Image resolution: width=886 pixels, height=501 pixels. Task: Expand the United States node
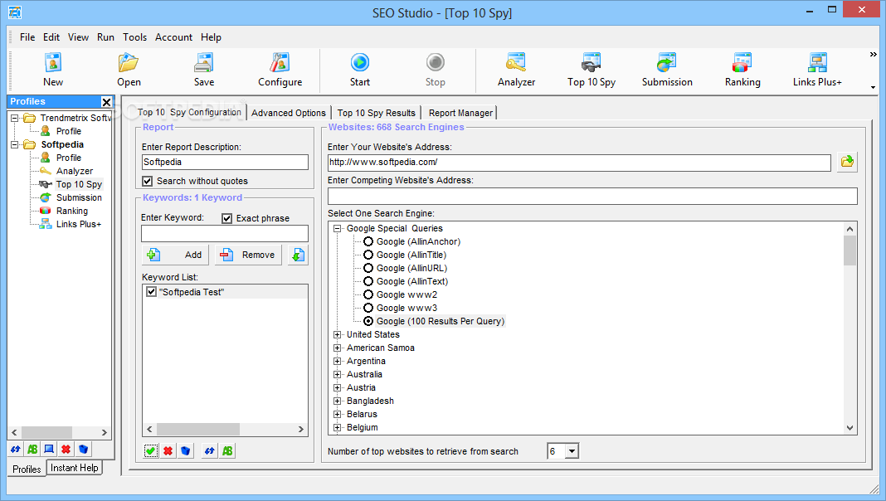pyautogui.click(x=338, y=334)
